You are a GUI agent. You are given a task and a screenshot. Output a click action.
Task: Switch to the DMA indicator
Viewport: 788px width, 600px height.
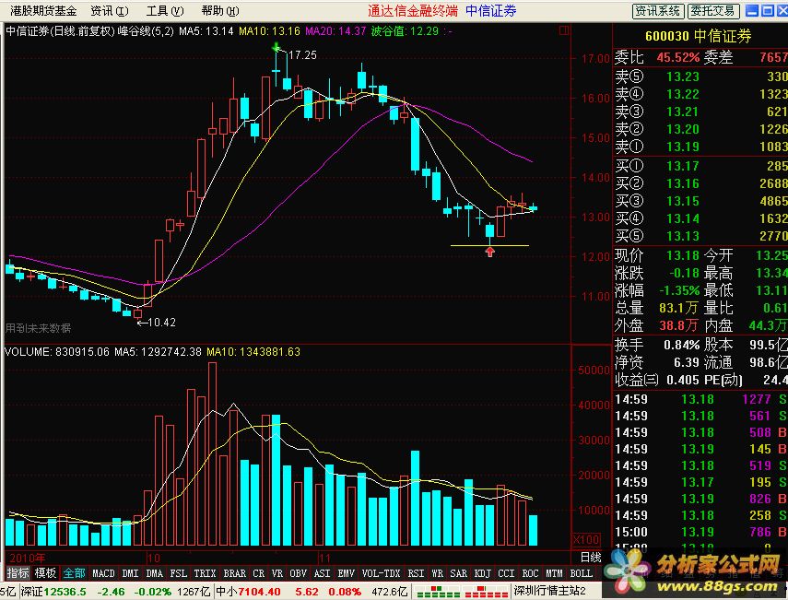154,573
